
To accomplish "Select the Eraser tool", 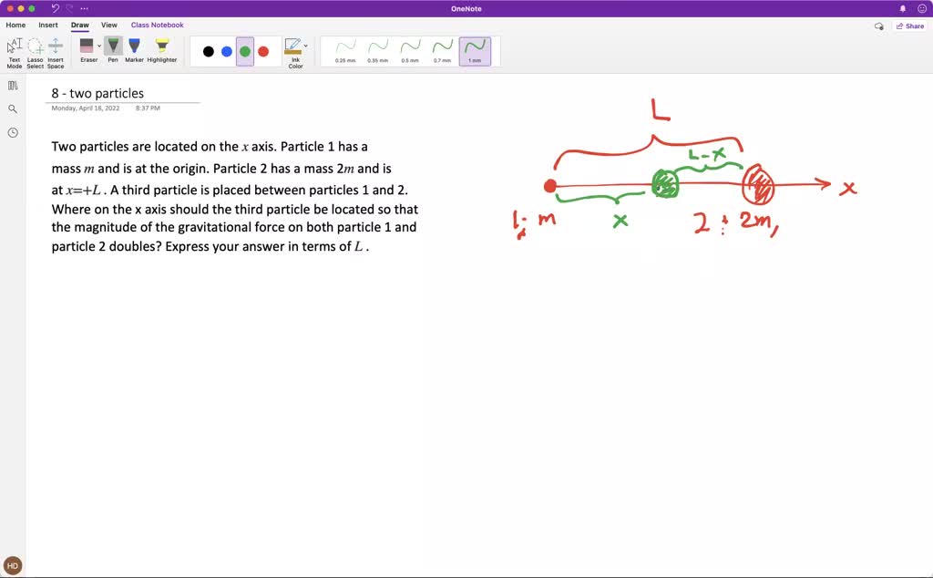I will (x=87, y=46).
